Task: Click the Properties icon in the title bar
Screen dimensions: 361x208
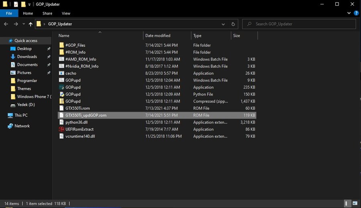Action: point(16,4)
